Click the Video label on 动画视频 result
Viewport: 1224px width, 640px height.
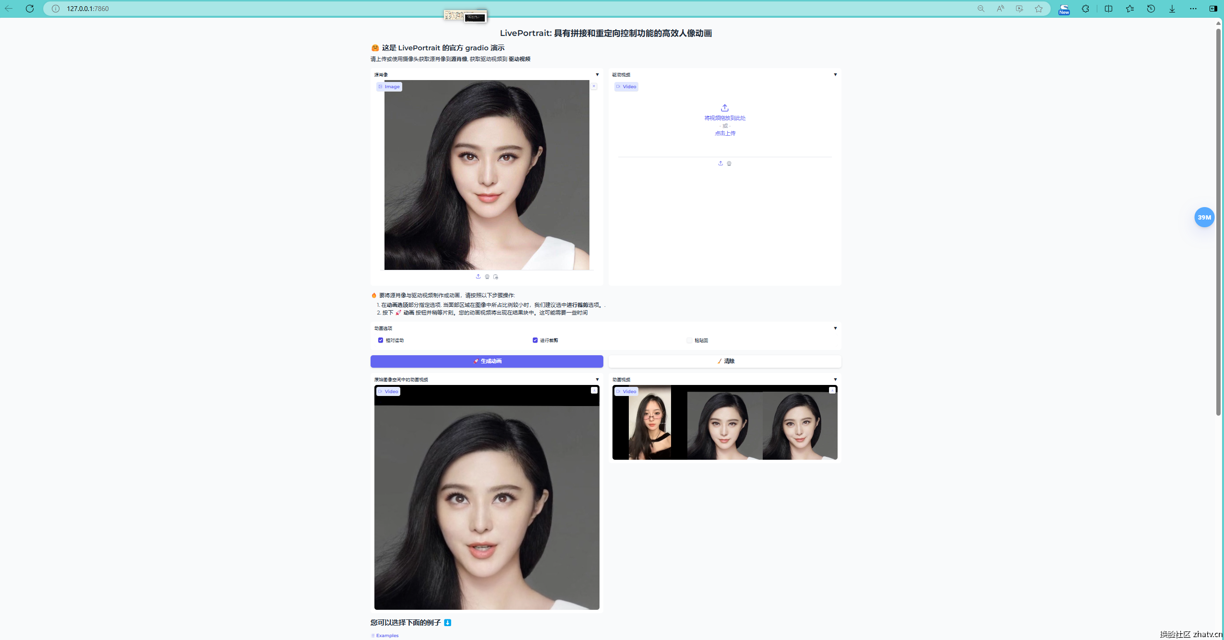pos(626,392)
